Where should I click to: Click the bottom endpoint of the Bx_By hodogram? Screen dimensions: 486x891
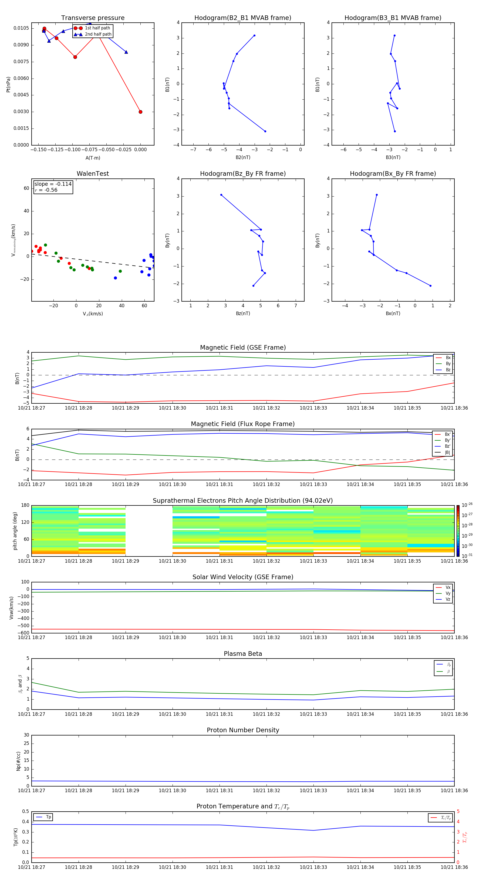pyautogui.click(x=430, y=286)
